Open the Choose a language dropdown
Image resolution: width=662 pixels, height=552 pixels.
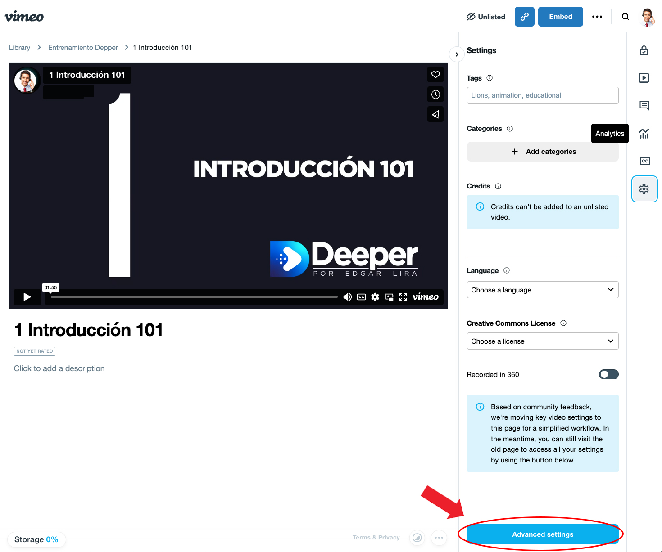[543, 290]
